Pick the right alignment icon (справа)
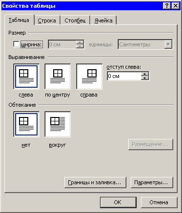The image size is (182, 213). (x=89, y=77)
